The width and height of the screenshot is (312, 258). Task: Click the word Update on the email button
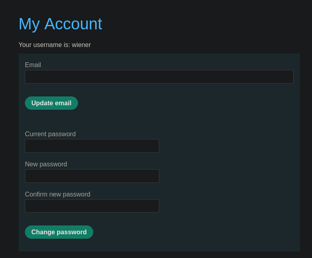click(x=42, y=103)
